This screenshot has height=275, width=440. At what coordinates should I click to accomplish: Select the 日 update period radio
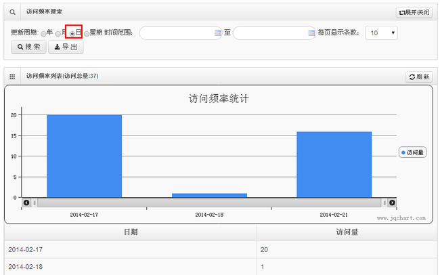pos(72,34)
